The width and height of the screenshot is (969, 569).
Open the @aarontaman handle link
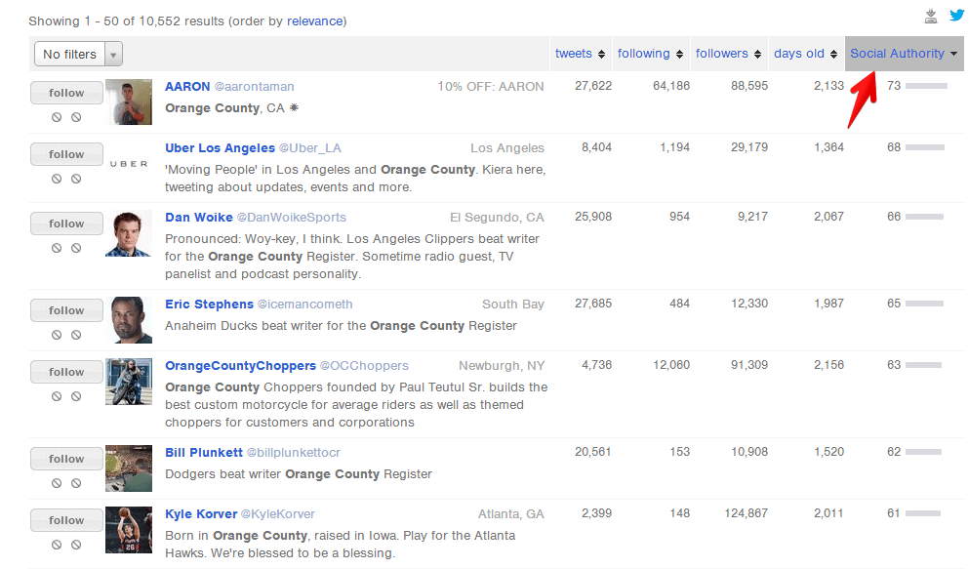(x=254, y=87)
